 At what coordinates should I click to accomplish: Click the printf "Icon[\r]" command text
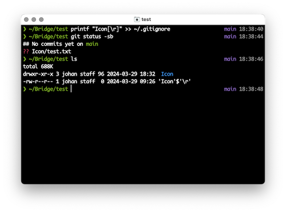[x=96, y=29]
